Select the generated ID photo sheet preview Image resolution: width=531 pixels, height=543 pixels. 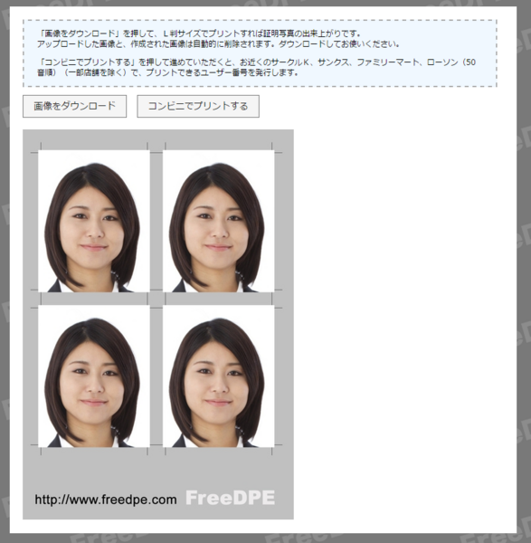[158, 325]
